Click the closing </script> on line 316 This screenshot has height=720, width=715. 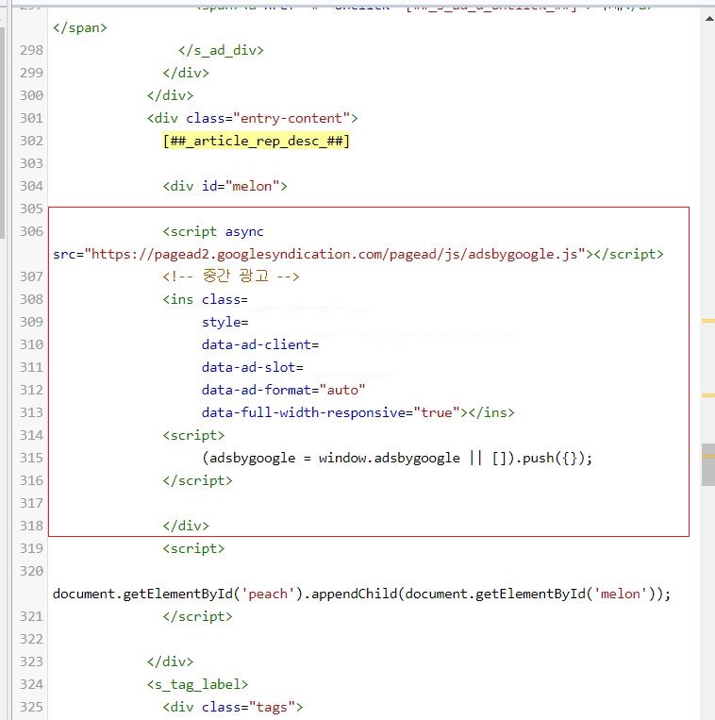(197, 480)
